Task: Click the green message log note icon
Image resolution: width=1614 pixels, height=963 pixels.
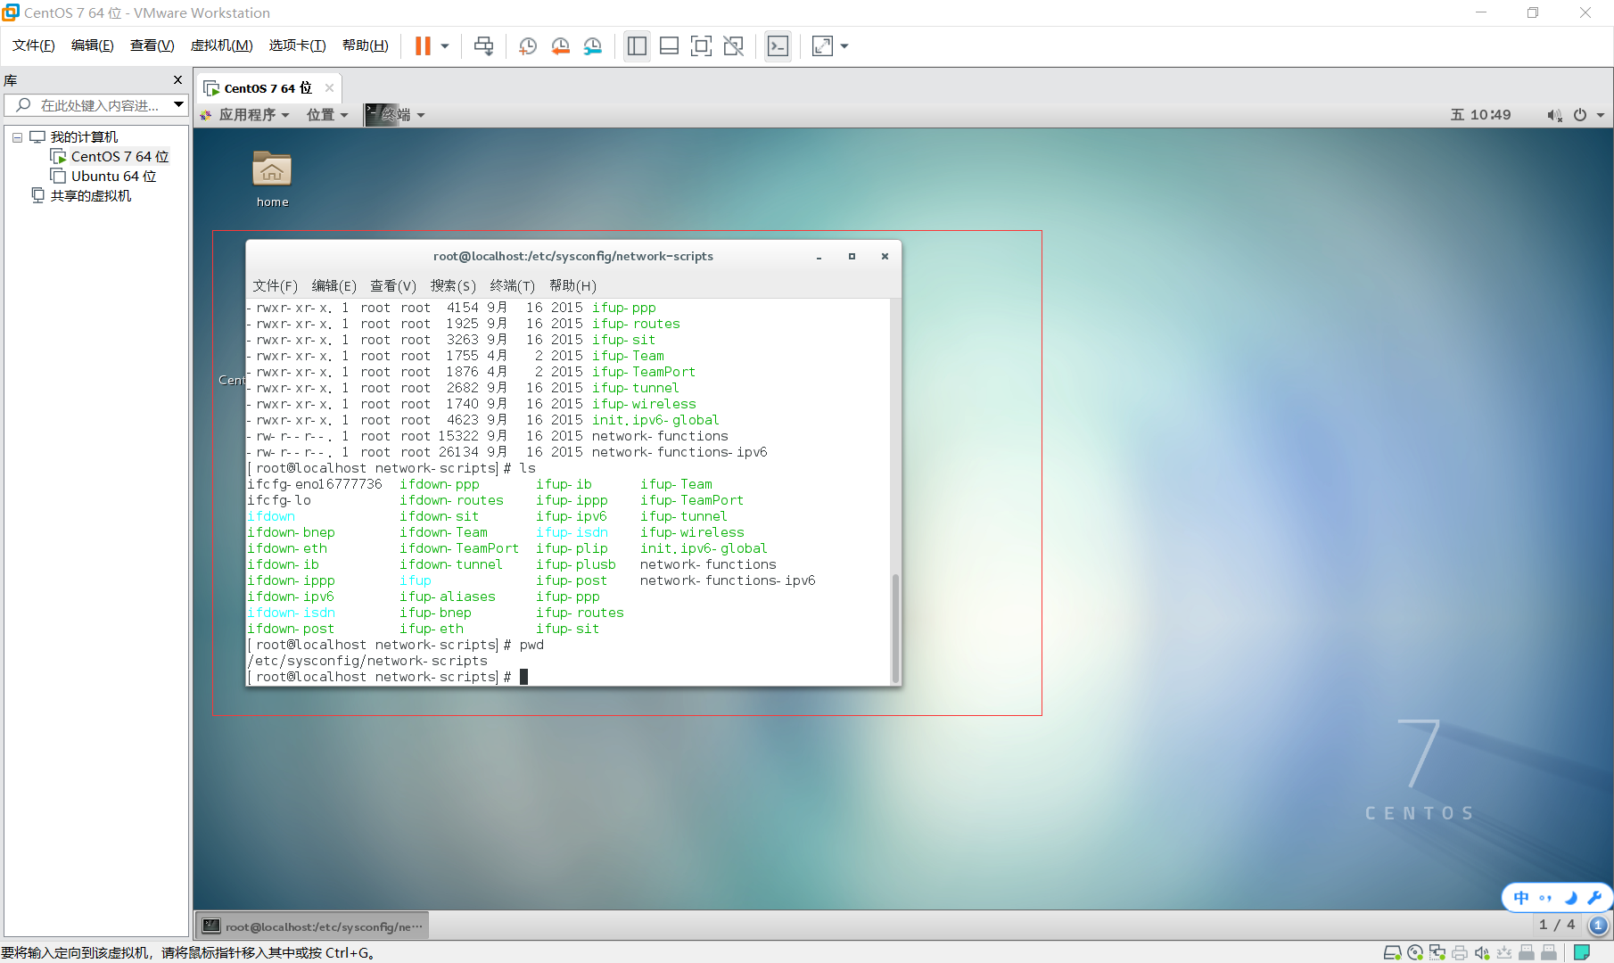Action: (x=1582, y=952)
